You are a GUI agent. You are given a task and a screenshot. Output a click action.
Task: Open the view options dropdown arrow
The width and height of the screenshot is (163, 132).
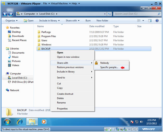(143, 21)
